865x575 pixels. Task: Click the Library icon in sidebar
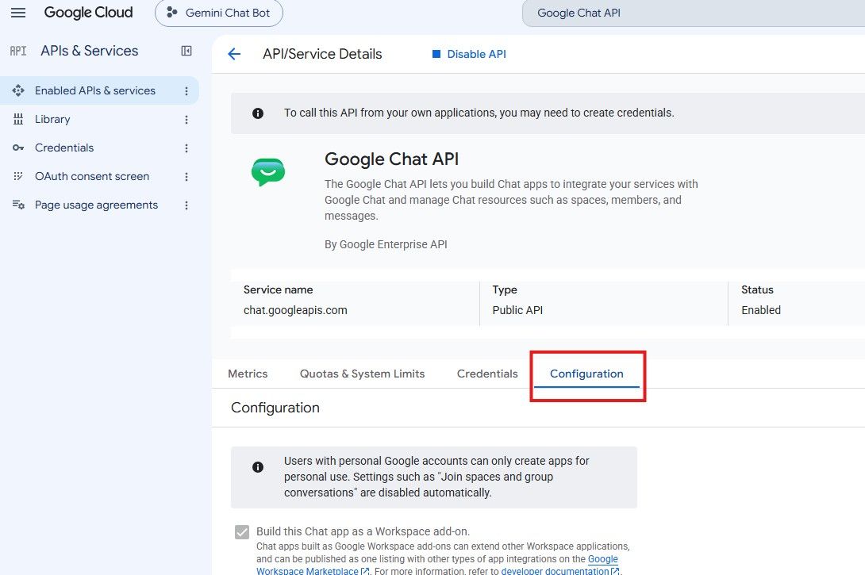pyautogui.click(x=18, y=119)
